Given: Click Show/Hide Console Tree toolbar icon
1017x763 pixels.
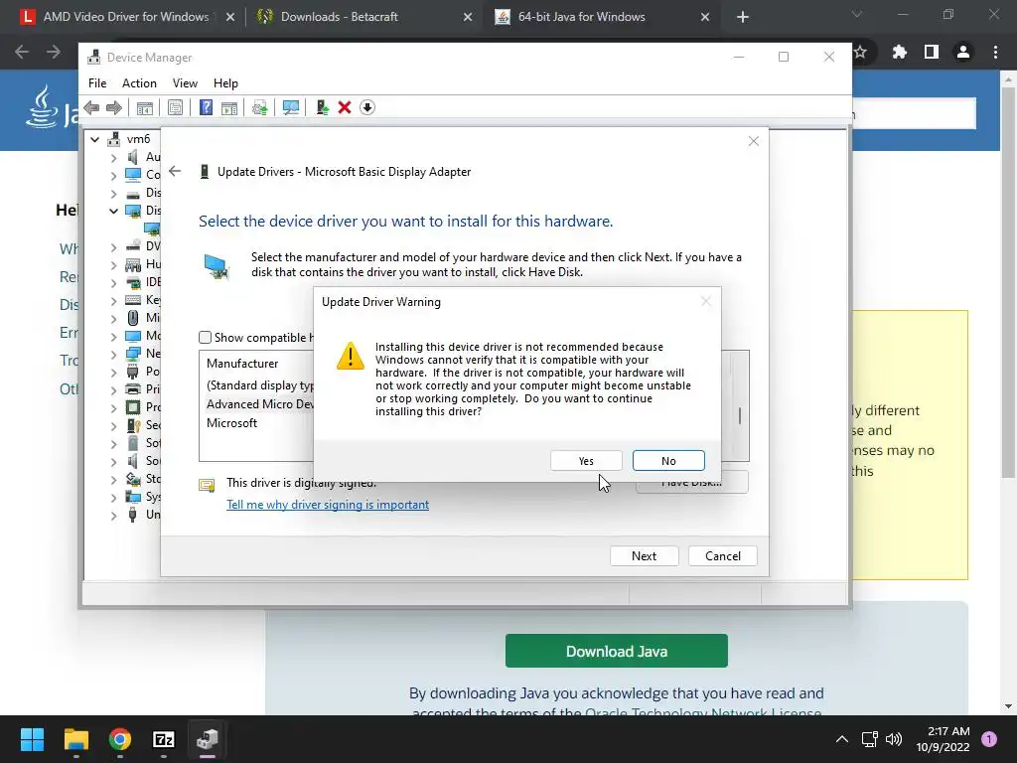Looking at the screenshot, I should (145, 107).
